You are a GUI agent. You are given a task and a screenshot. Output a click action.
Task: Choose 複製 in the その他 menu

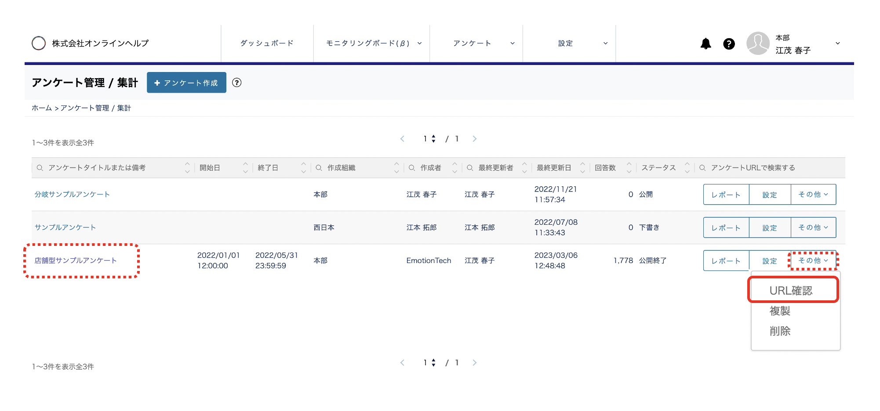[x=780, y=311]
